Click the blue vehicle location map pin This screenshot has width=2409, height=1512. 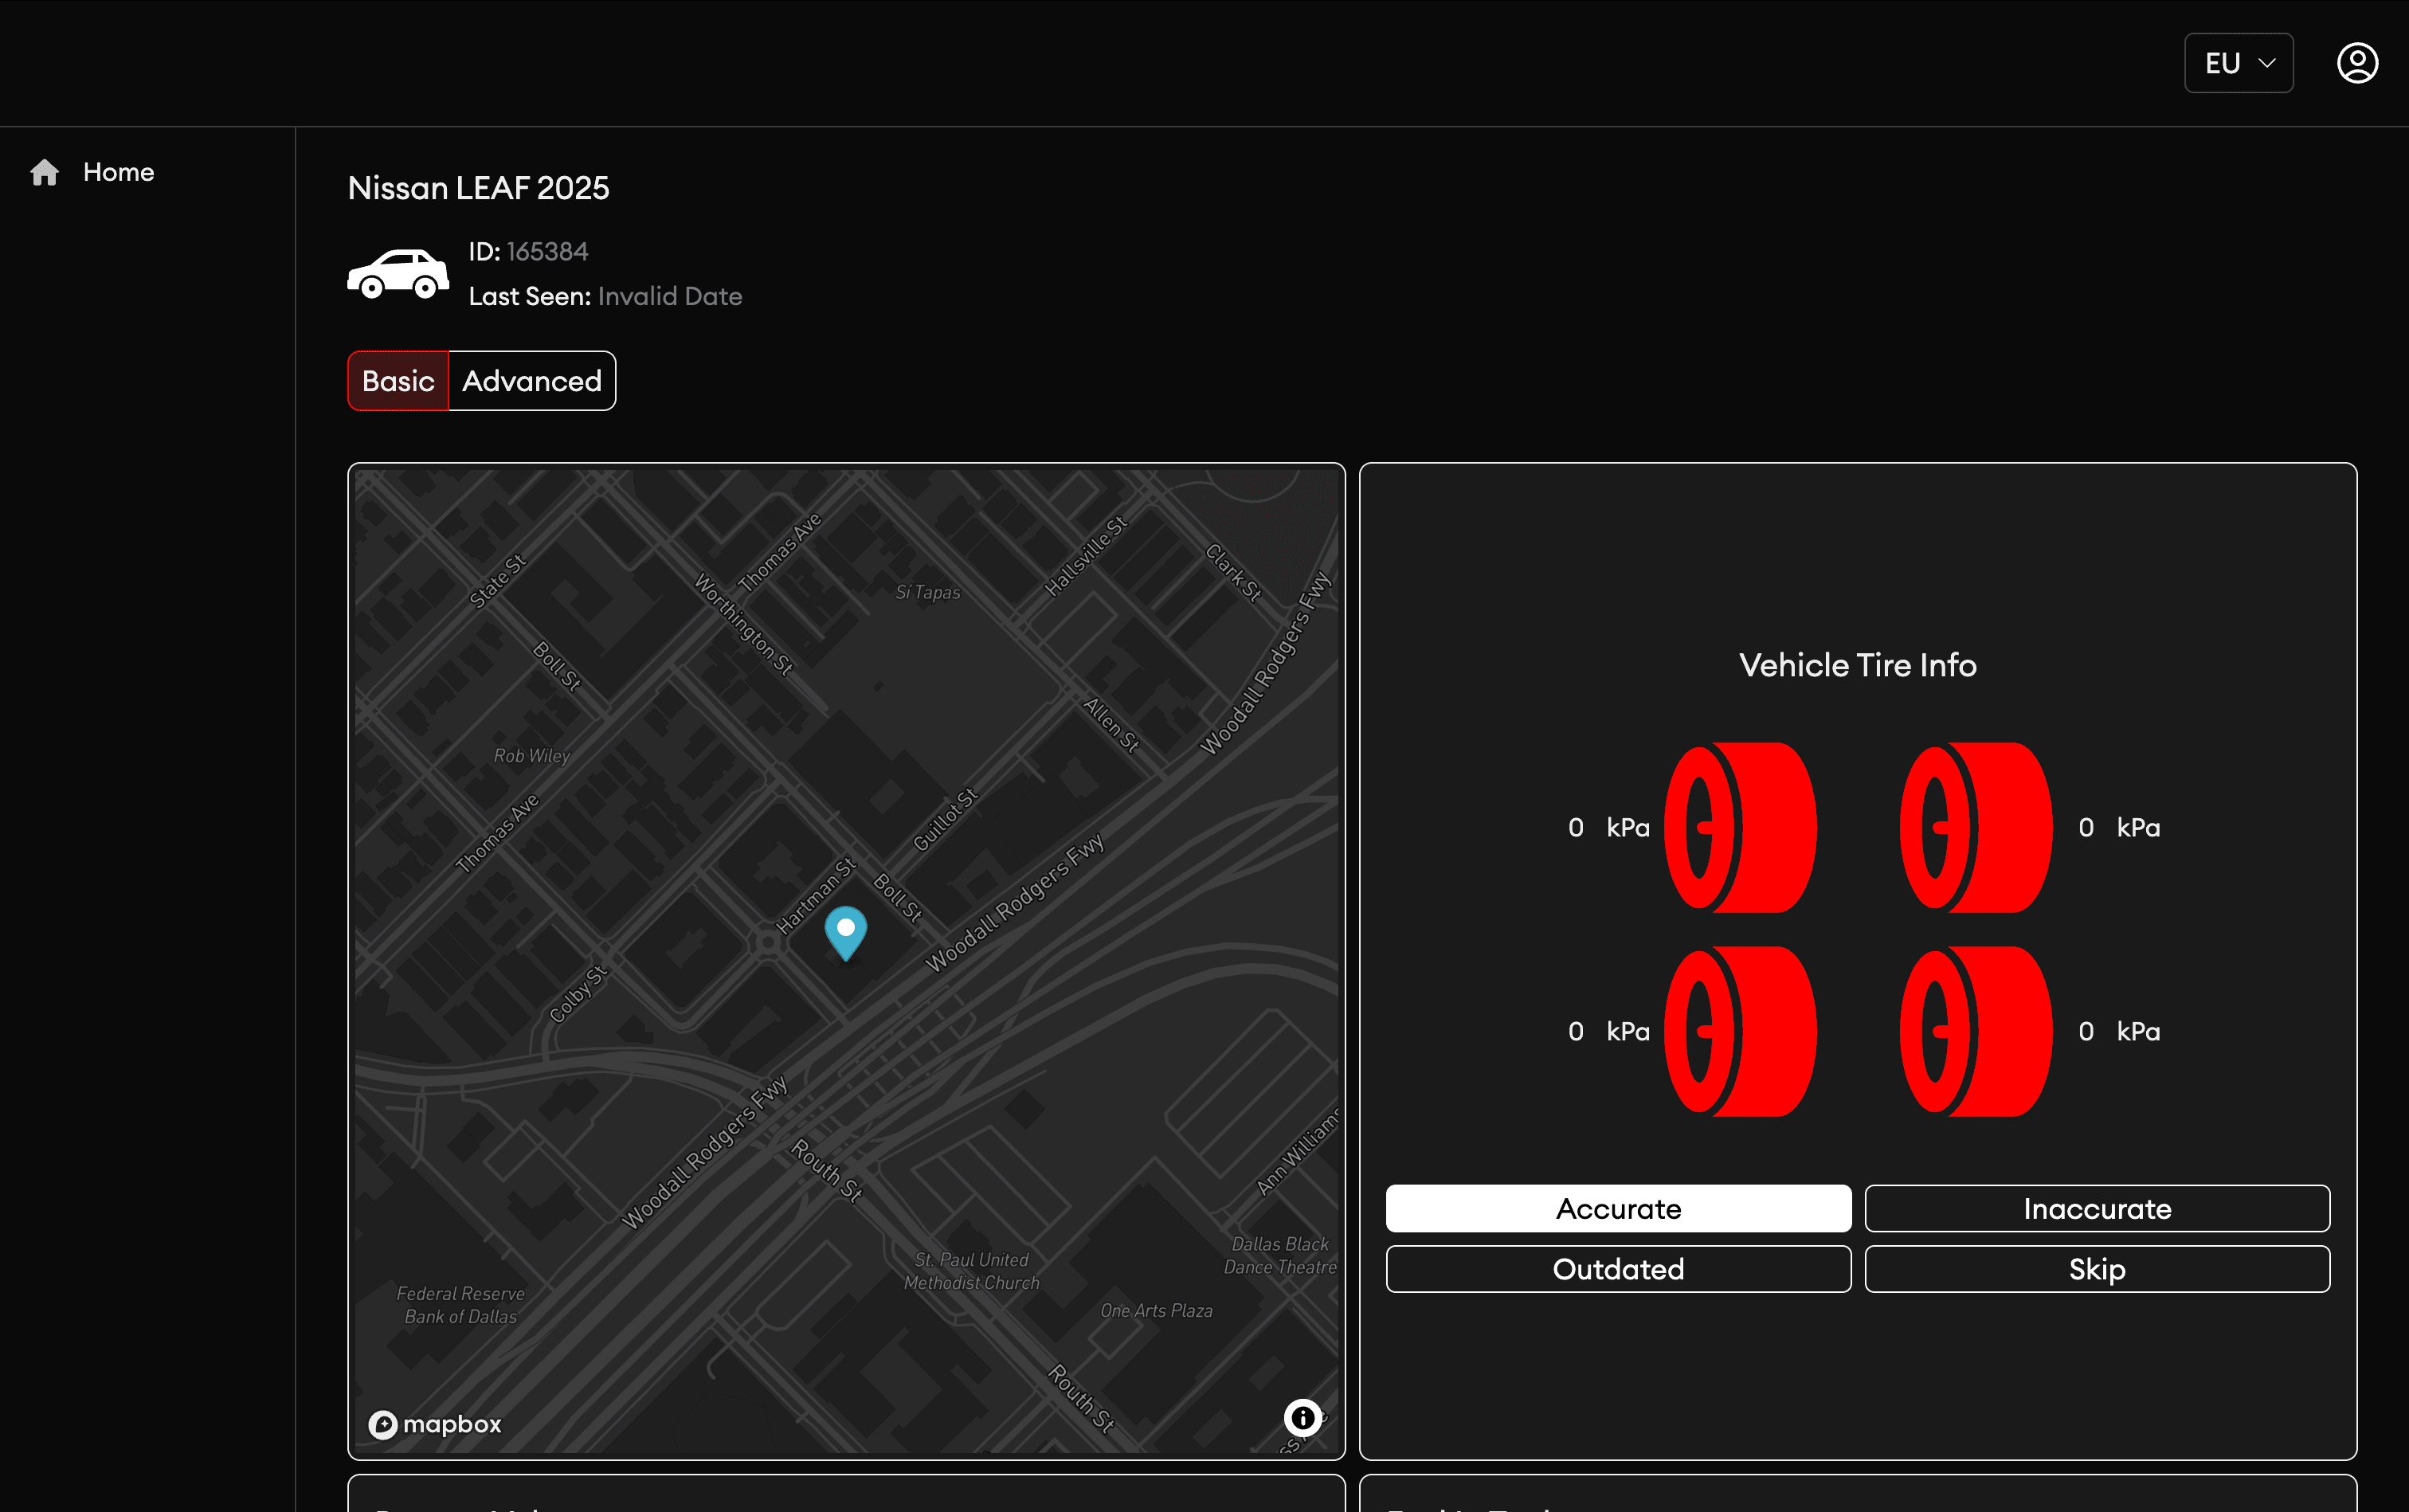tap(845, 930)
